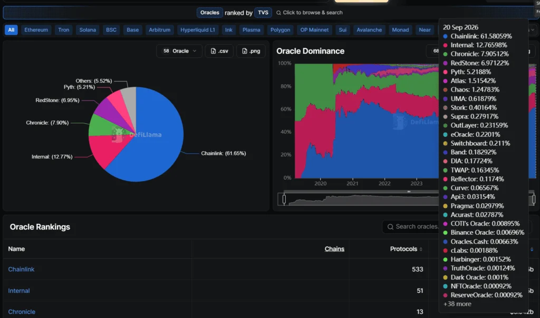Click the Search oracles magnifier icon
This screenshot has height=318, width=540.
(390, 226)
